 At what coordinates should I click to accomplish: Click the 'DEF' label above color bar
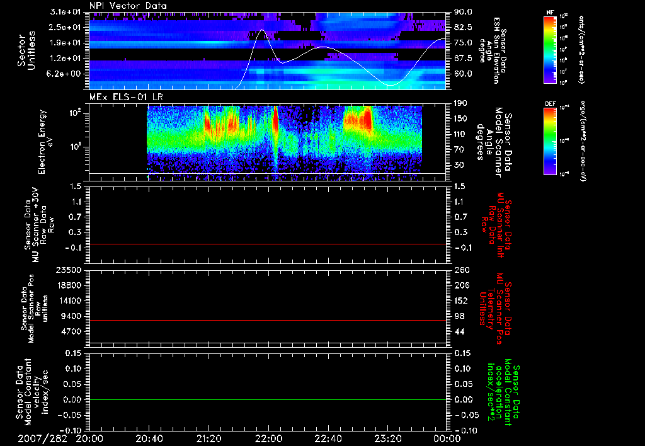coord(550,104)
